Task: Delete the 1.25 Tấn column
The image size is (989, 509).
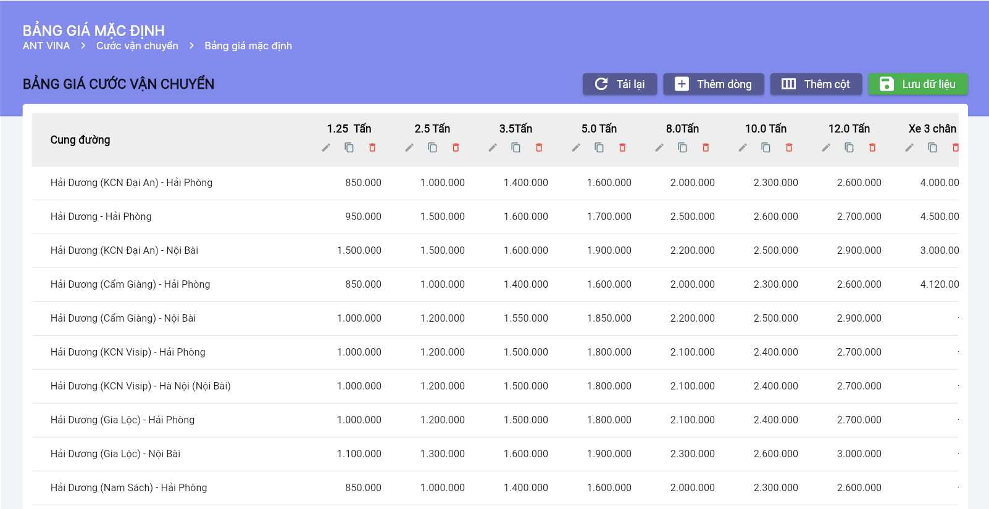Action: click(372, 148)
